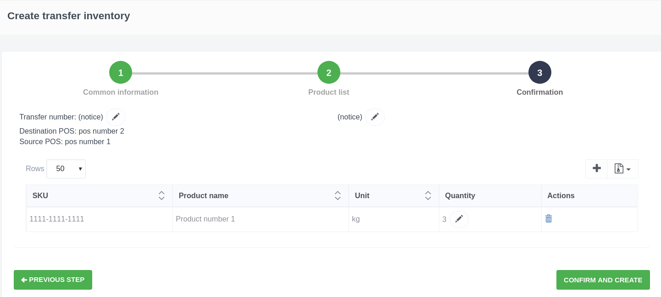Click the Previous Step button
This screenshot has width=661, height=297.
53,280
